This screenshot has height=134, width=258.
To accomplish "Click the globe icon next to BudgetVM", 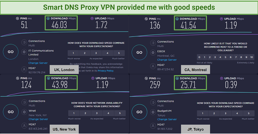I will (153, 112).
